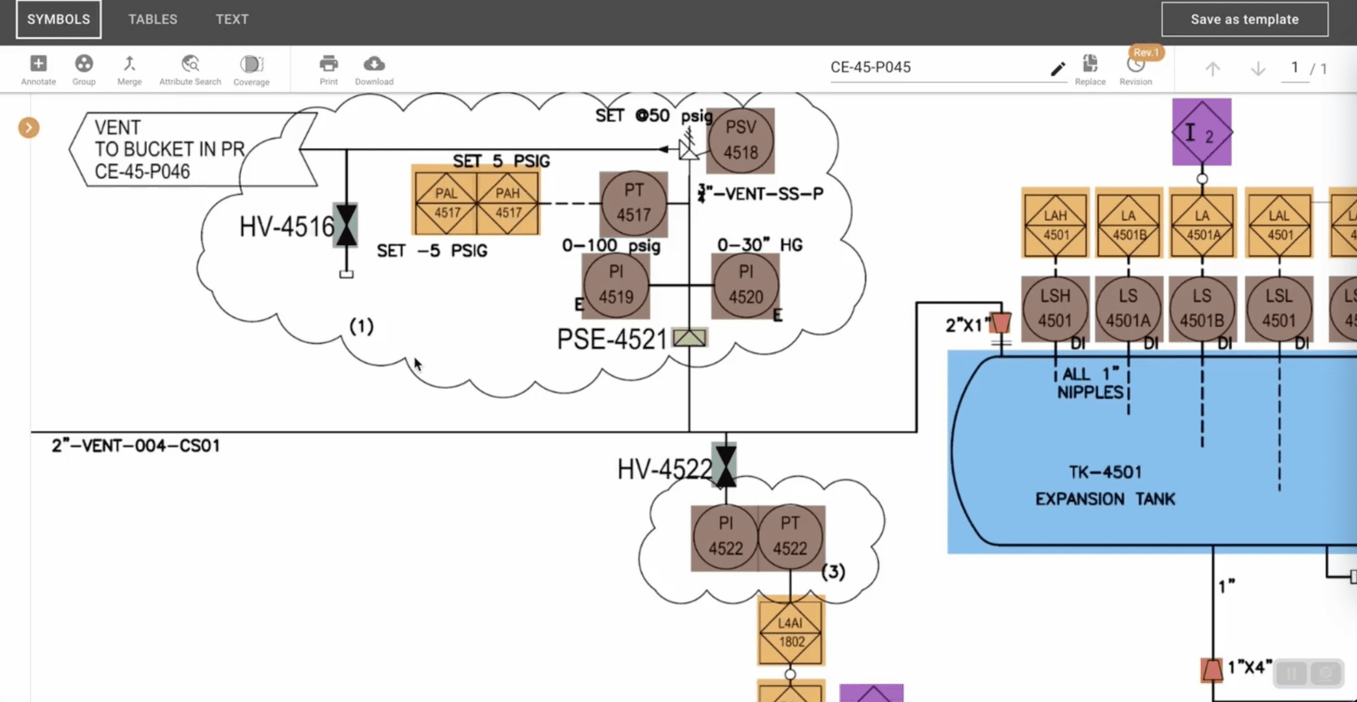The image size is (1357, 702).
Task: Go to previous page with up arrow
Action: click(1213, 69)
